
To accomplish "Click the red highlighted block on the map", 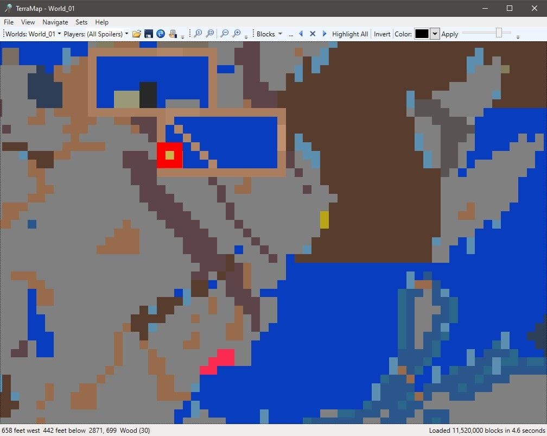I will pyautogui.click(x=169, y=155).
